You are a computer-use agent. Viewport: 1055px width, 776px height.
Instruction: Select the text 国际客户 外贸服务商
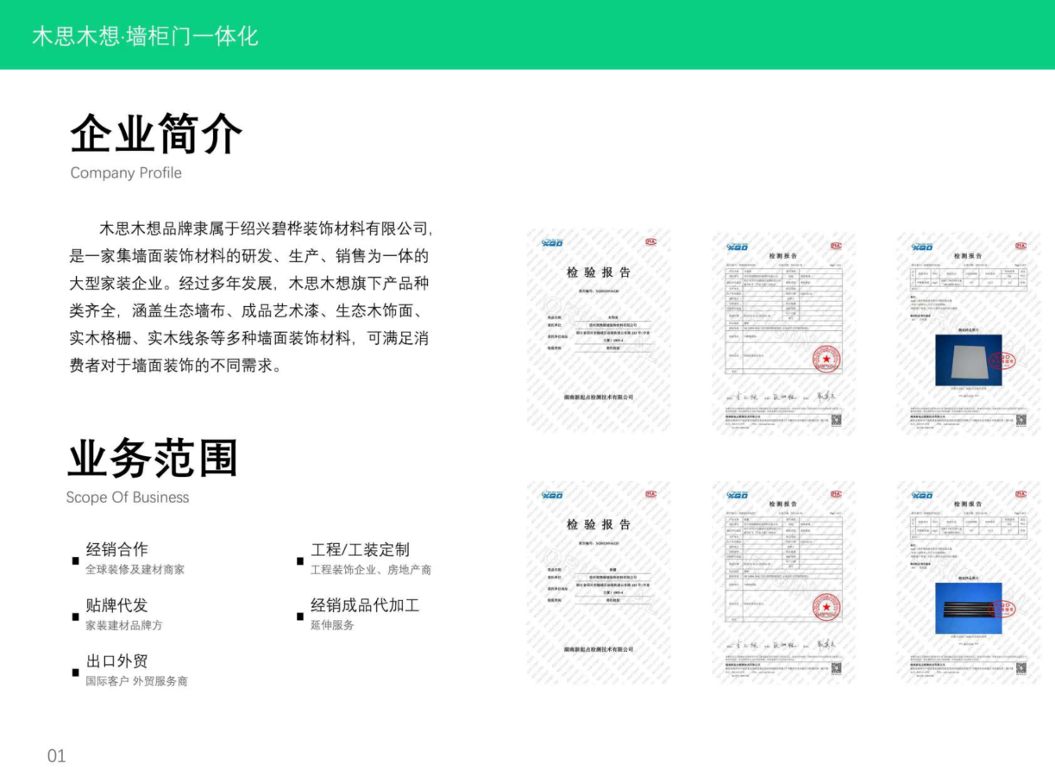(136, 681)
